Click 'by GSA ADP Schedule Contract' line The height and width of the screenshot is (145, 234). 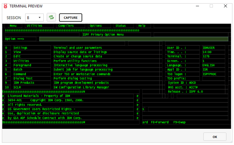click(x=45, y=118)
